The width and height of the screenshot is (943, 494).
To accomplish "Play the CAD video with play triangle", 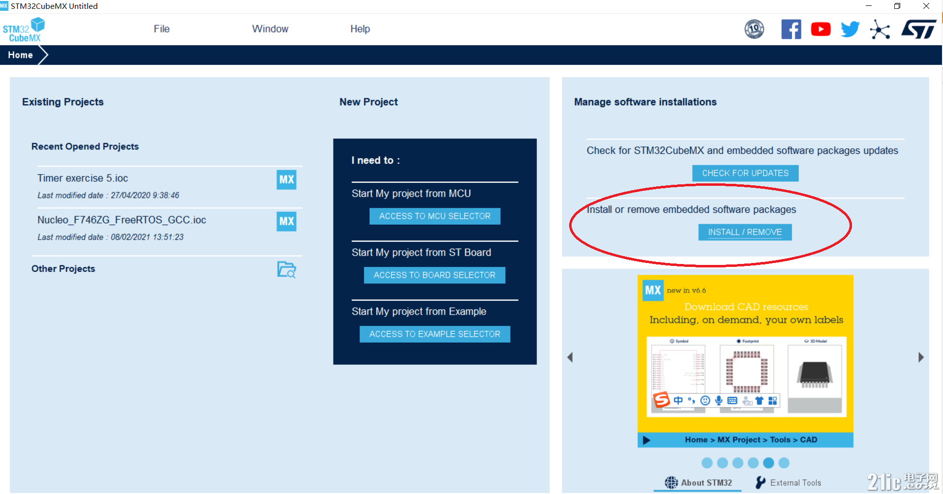I will [x=646, y=440].
